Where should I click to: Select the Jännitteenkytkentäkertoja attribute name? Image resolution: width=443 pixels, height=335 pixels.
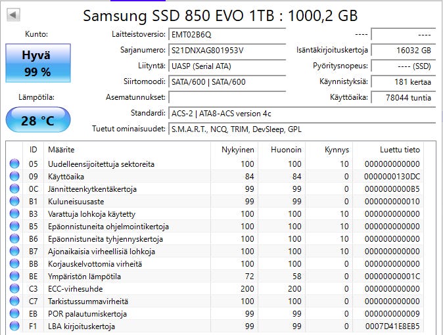pyautogui.click(x=92, y=189)
